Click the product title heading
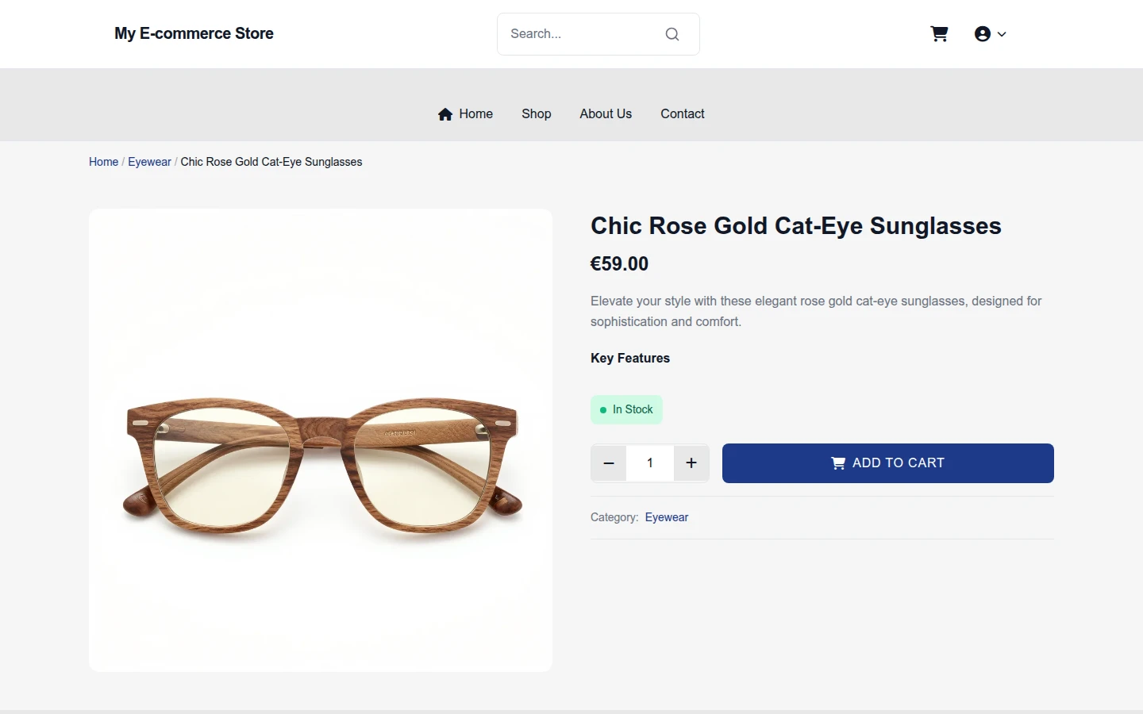1143x714 pixels. point(796,226)
